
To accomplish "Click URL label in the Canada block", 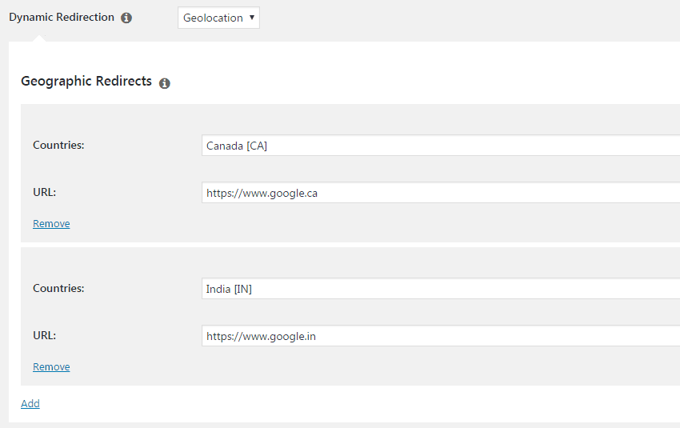I will click(44, 192).
